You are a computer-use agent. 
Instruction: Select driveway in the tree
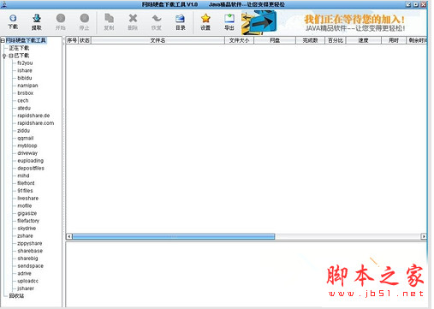tap(27, 153)
